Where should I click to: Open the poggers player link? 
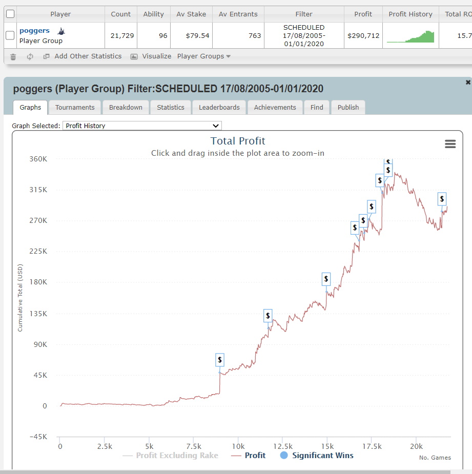point(34,31)
